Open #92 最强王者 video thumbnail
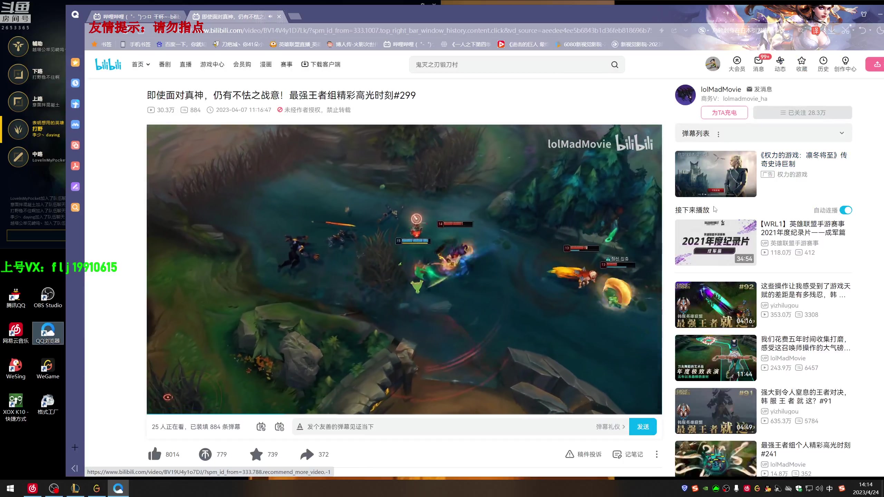The image size is (884, 497). (715, 305)
